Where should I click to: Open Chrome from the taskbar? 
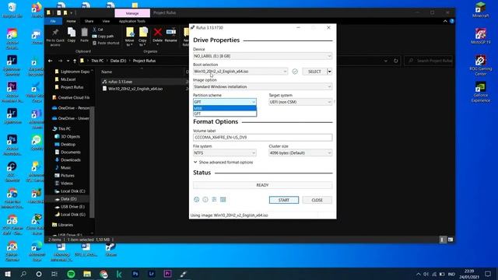click(103, 274)
